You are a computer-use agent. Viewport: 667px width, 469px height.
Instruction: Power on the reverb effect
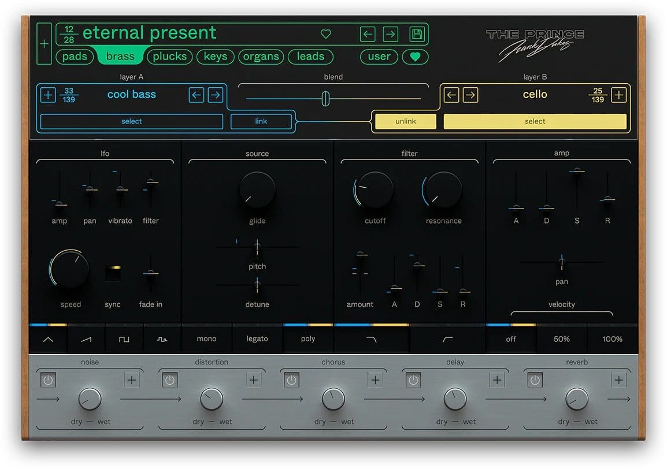[x=535, y=379]
